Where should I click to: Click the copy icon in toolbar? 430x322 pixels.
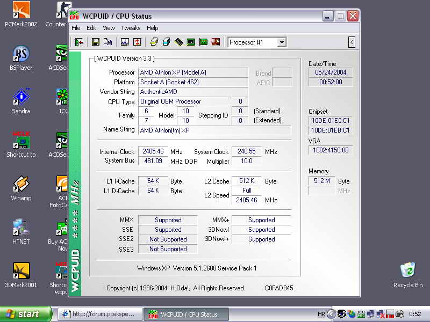tap(107, 42)
